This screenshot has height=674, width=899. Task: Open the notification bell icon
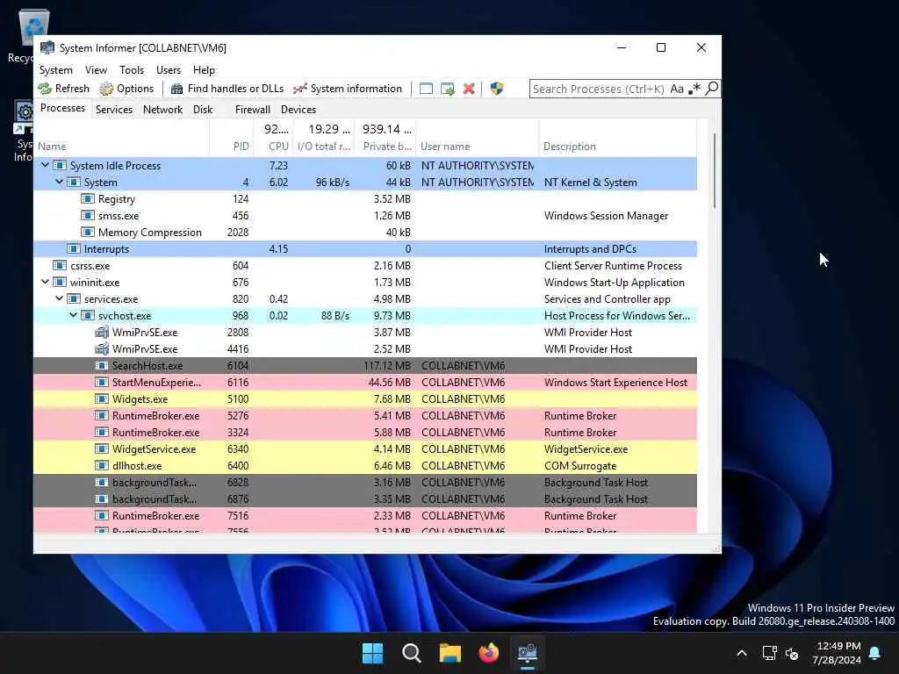(875, 653)
